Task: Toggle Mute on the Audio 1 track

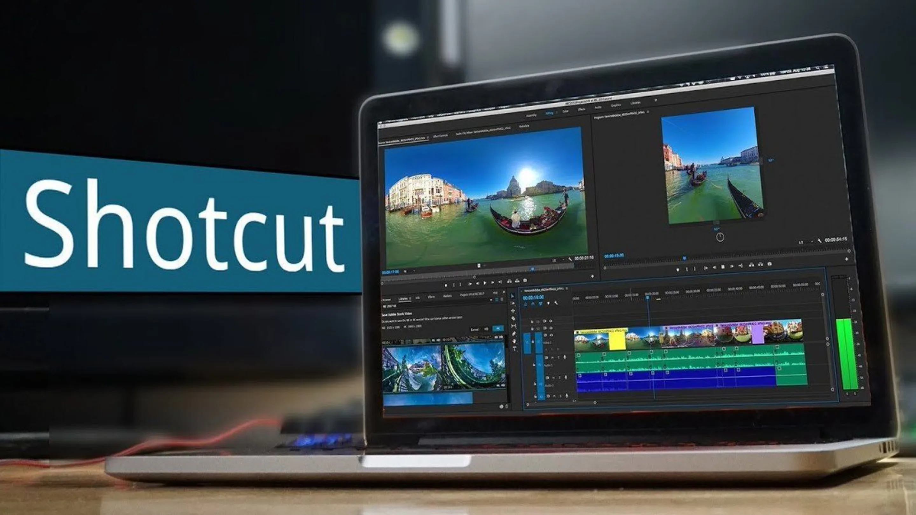Action: point(554,358)
